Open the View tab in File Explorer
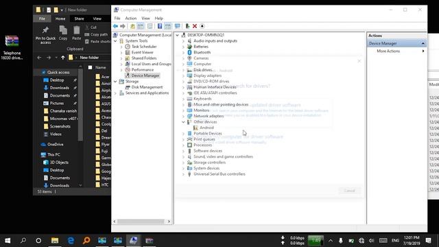 point(97,19)
